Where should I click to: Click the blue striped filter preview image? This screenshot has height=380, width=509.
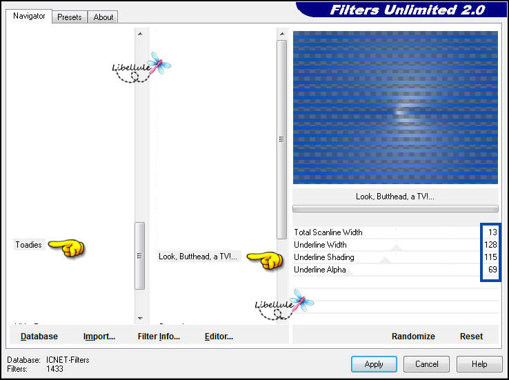pos(395,108)
